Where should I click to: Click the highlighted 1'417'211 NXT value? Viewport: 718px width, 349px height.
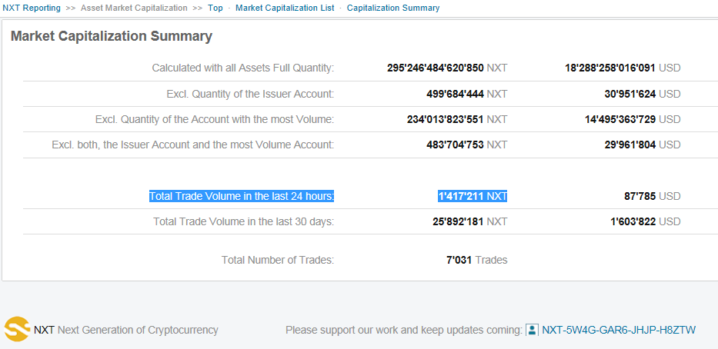point(473,196)
